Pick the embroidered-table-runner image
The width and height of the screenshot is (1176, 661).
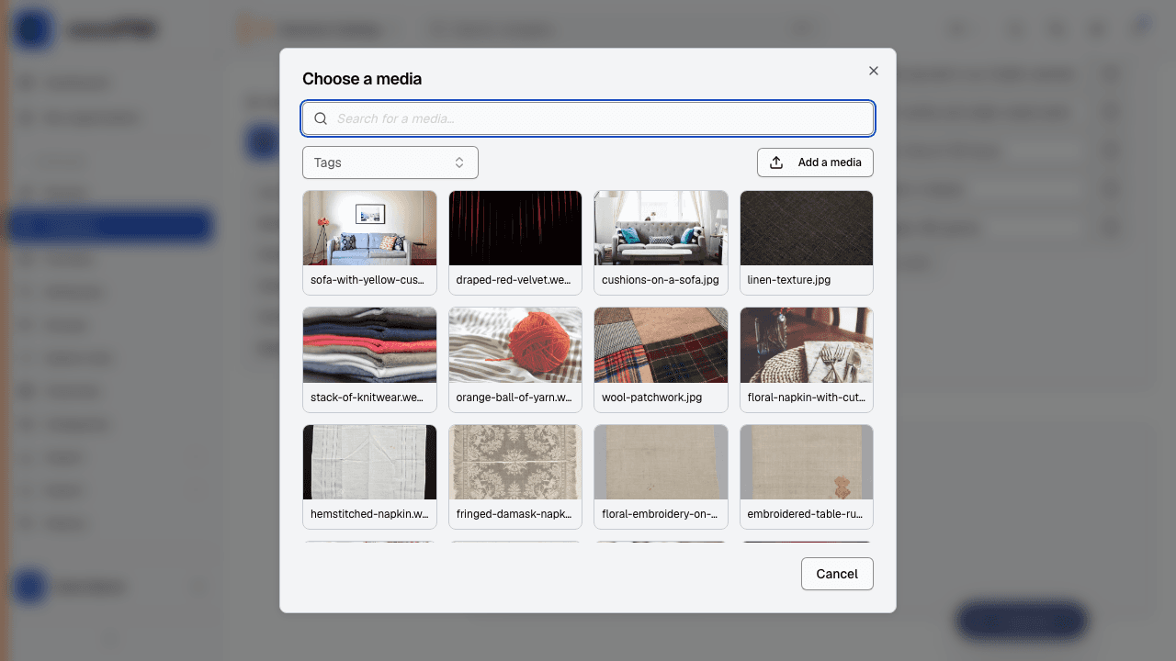(807, 463)
